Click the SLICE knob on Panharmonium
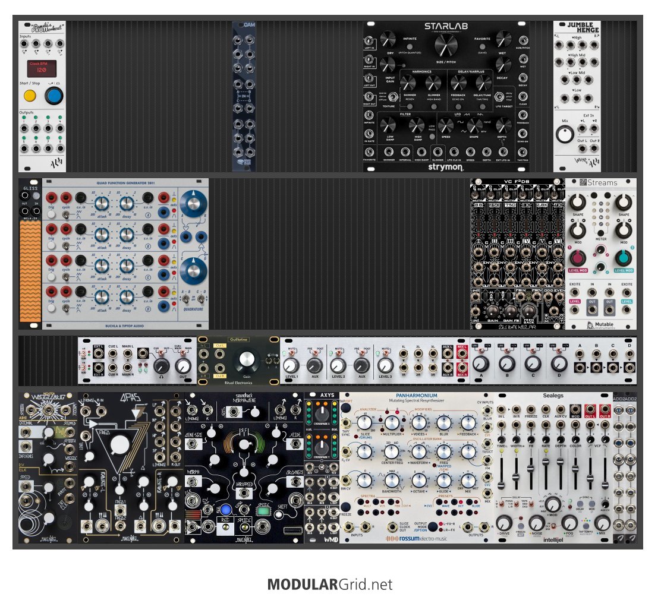 tap(364, 423)
